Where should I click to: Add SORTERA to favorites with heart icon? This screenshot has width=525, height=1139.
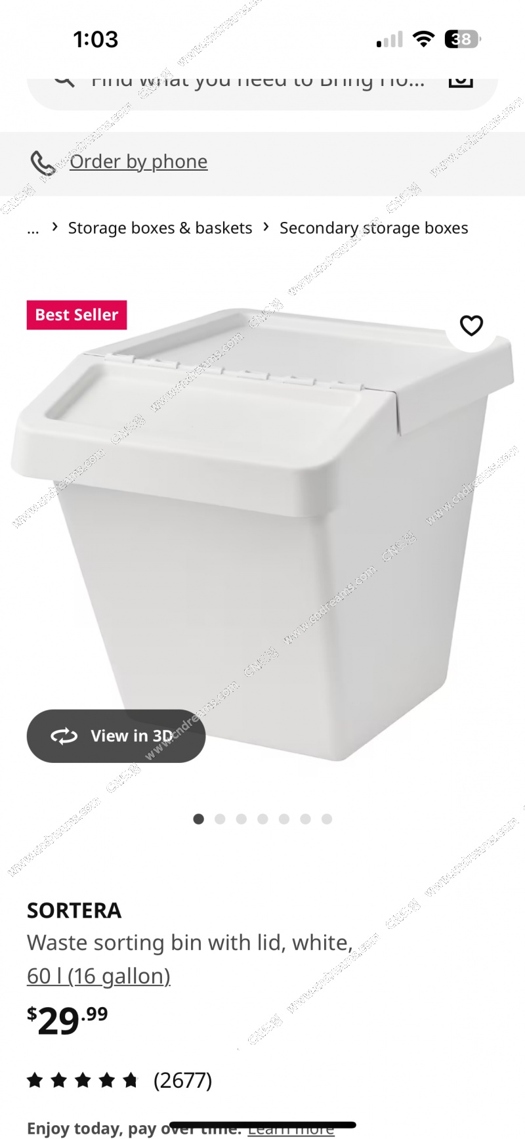[x=471, y=325]
